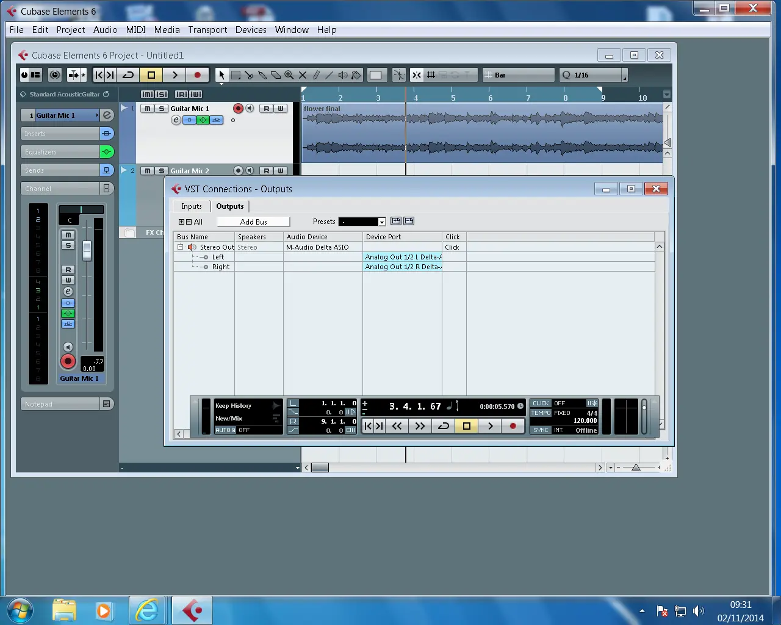The height and width of the screenshot is (625, 781).
Task: Click rewind button on transport panel
Action: (x=397, y=426)
